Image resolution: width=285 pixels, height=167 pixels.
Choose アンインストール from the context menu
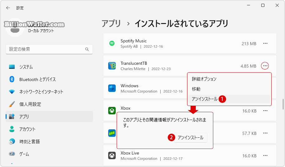click(x=229, y=99)
